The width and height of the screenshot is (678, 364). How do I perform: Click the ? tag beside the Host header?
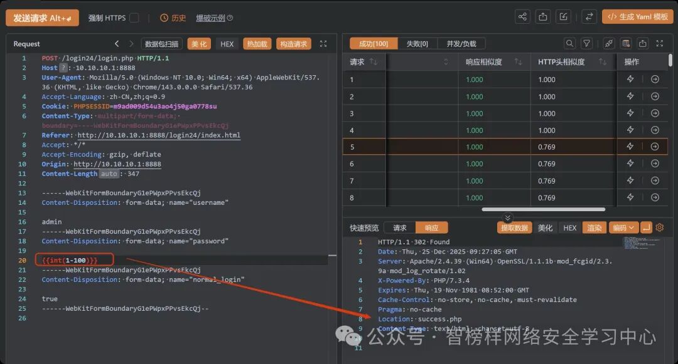(x=63, y=68)
